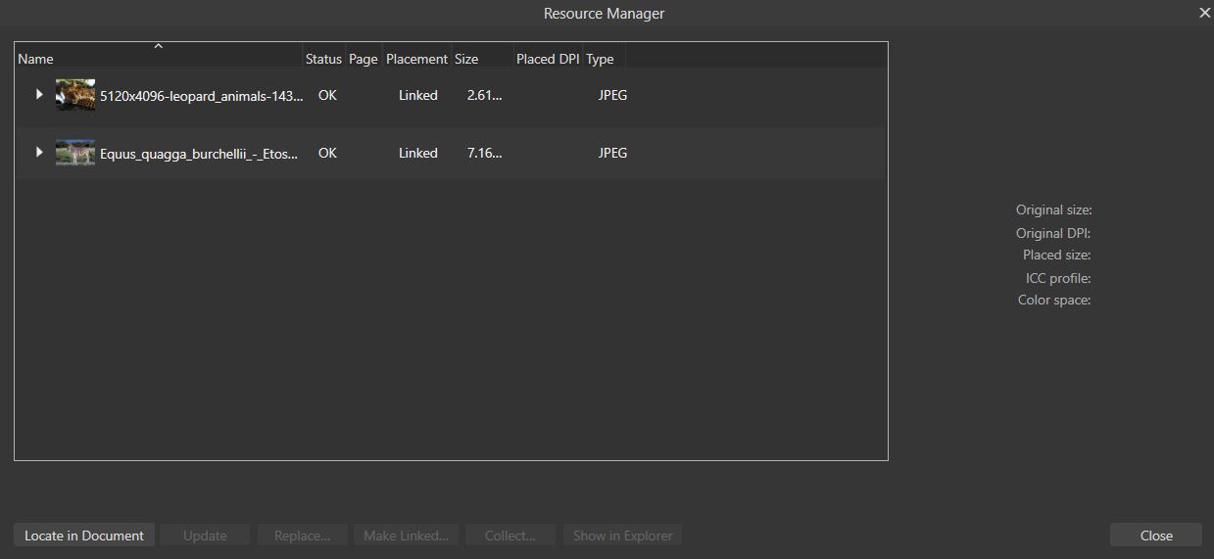Screen dimensions: 1214x559
Task: Open the Replace... dialog button
Action: click(302, 536)
